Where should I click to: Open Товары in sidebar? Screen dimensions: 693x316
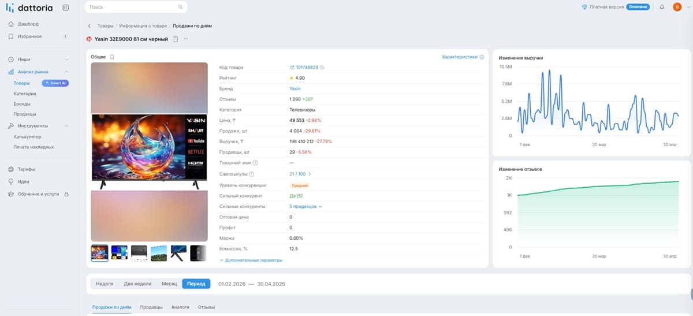click(22, 83)
